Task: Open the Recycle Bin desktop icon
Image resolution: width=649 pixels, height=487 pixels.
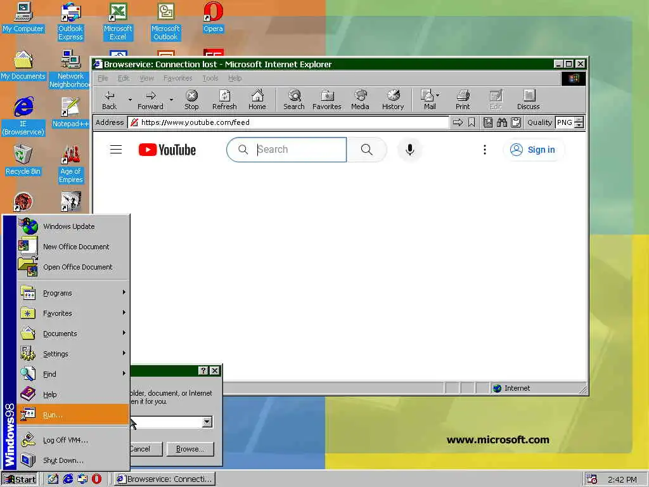Action: [x=23, y=160]
